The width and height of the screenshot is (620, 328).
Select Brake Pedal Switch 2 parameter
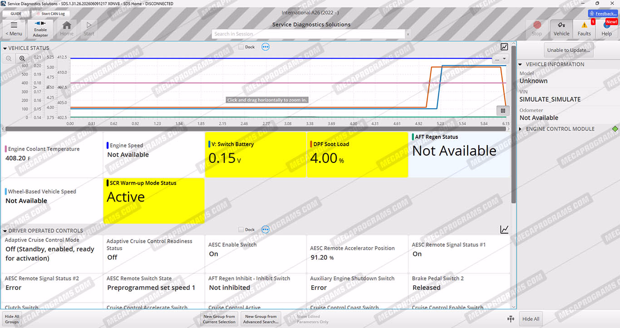point(459,288)
